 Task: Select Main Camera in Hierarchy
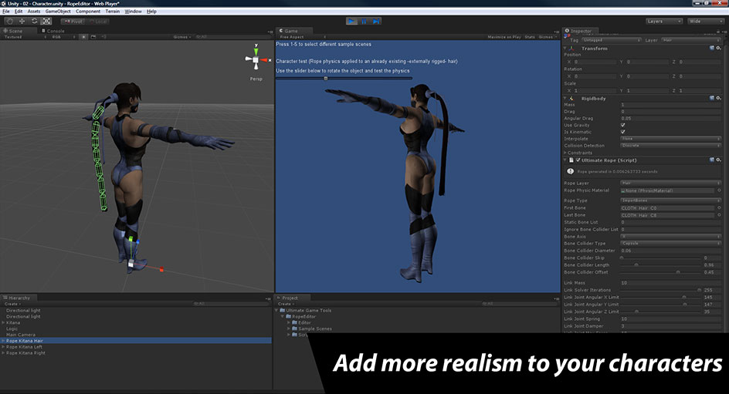pos(20,335)
